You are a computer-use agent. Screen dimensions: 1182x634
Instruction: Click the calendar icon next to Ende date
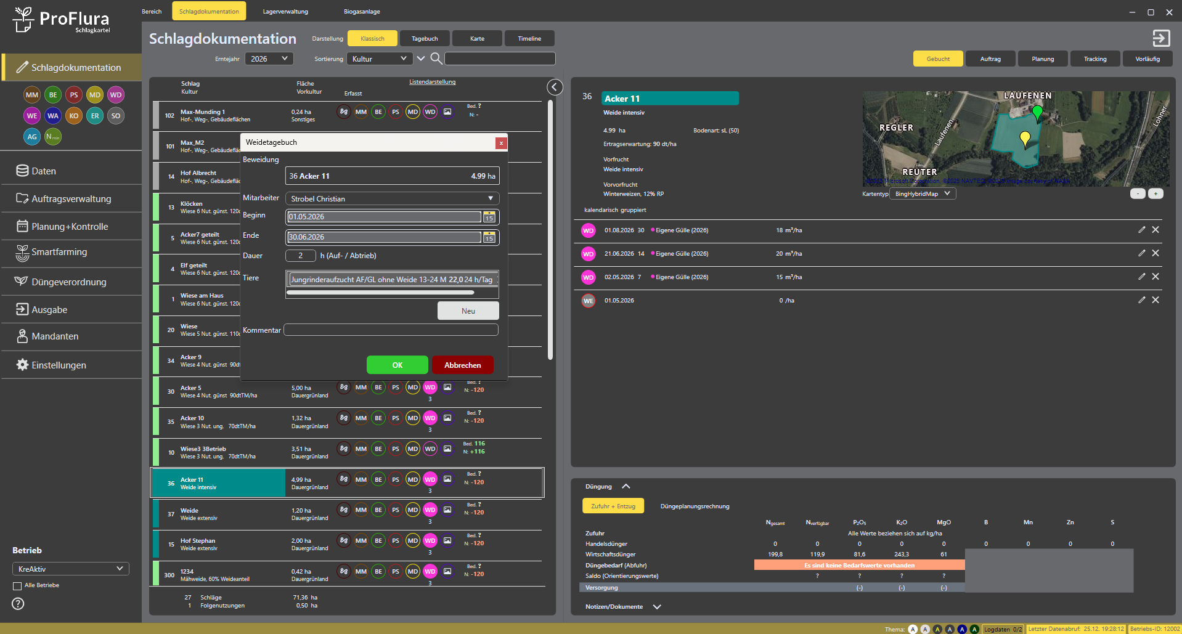(489, 237)
